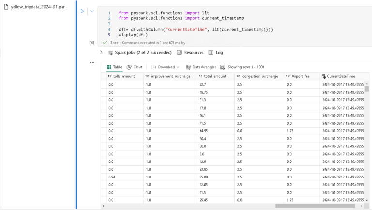Click the Table grid icon
The image size is (372, 210).
click(108, 67)
